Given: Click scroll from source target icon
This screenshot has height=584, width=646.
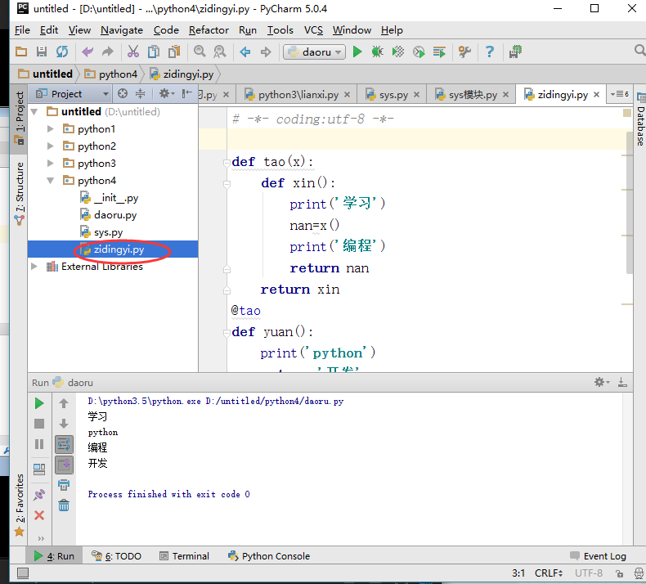Looking at the screenshot, I should 123,93.
